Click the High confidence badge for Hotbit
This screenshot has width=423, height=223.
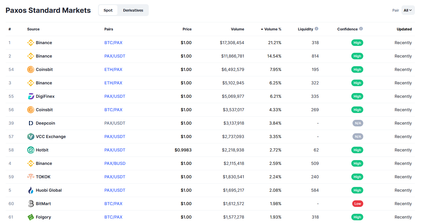coord(357,150)
